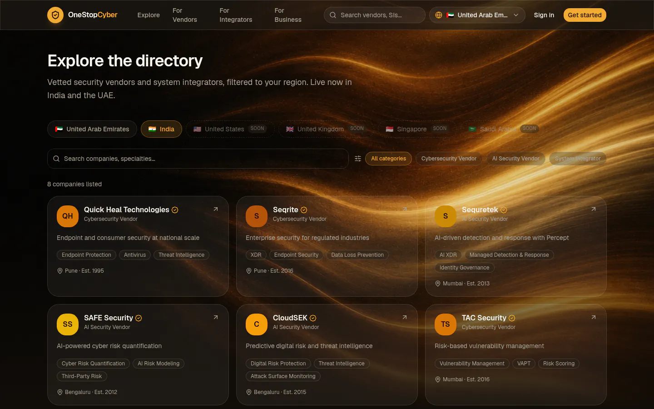
Task: Click the verified badge next to TAC Security
Action: (512, 318)
